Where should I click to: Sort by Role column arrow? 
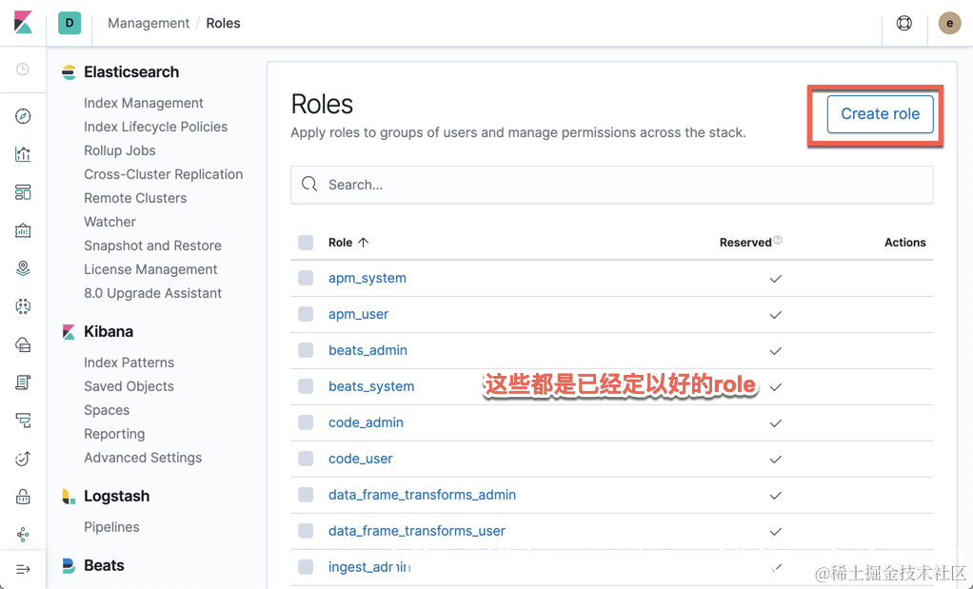364,243
